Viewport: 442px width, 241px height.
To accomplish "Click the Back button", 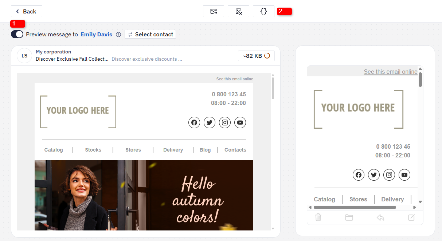I will click(x=27, y=11).
